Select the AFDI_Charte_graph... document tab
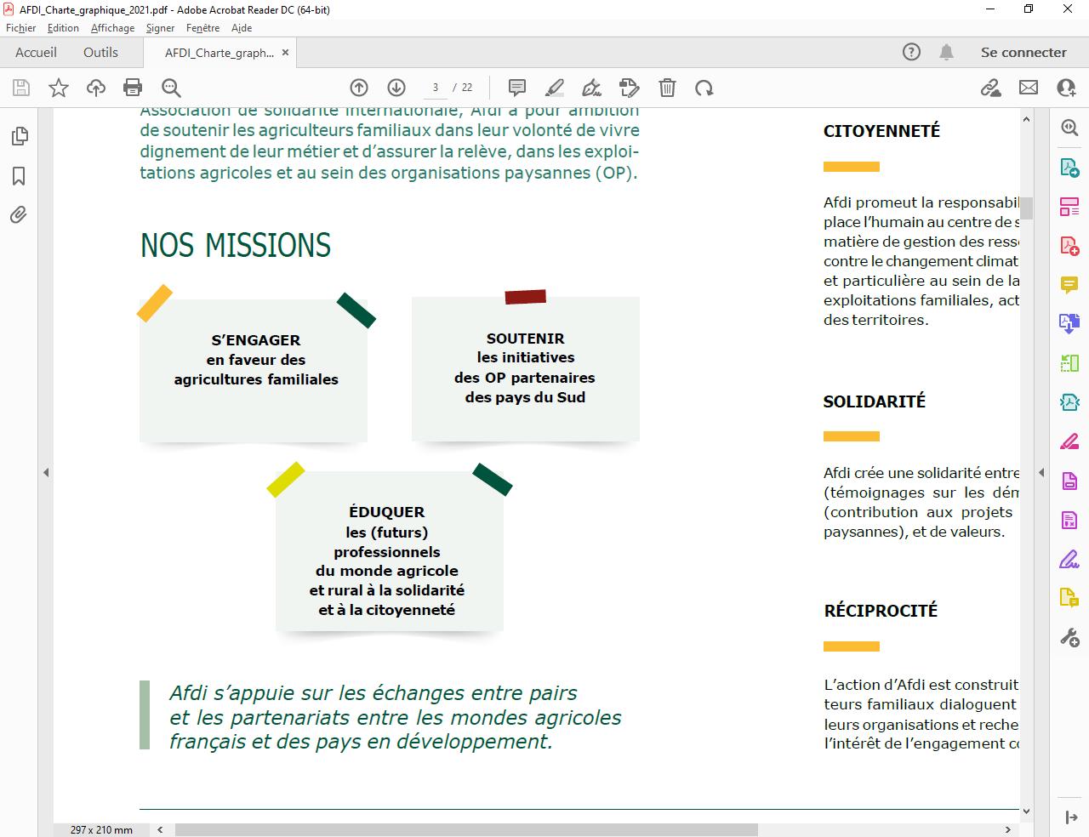Screen dimensions: 1089x837 (x=220, y=53)
